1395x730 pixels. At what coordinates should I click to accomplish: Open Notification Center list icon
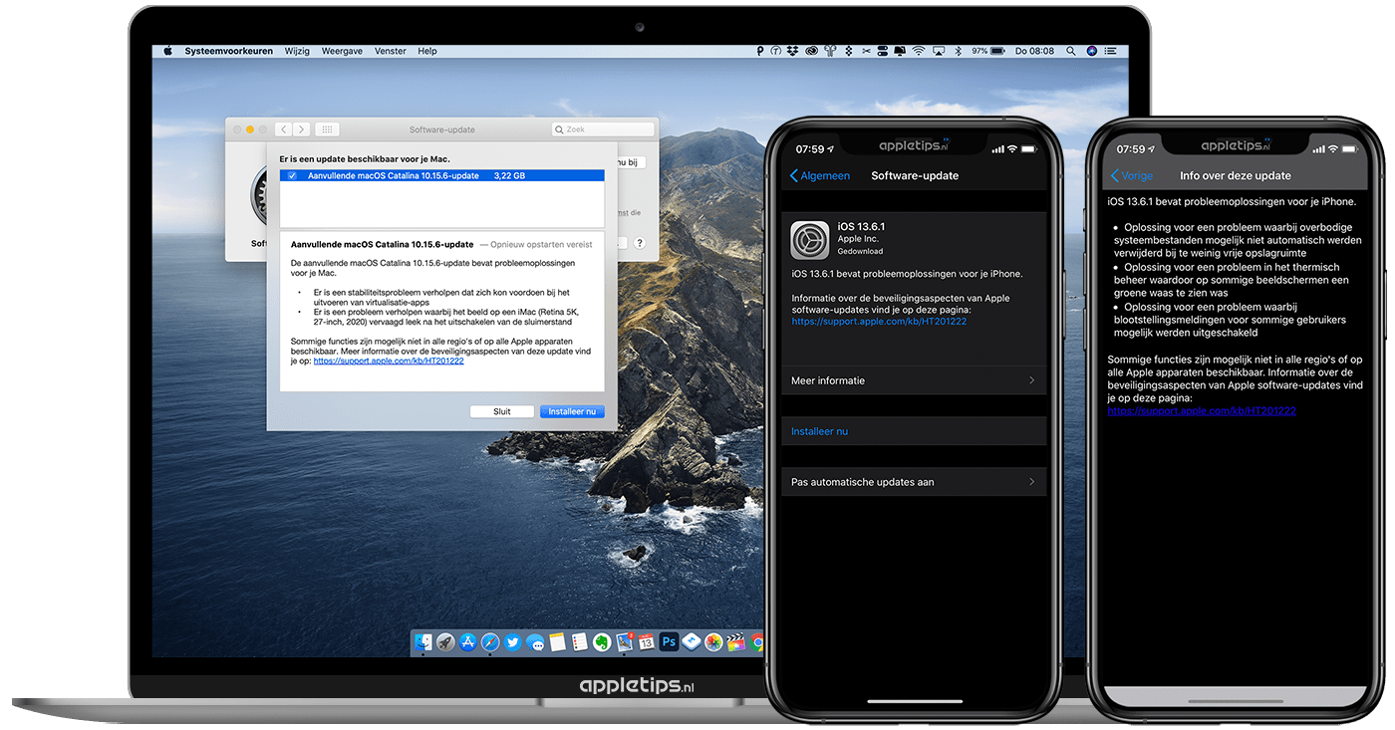1108,51
